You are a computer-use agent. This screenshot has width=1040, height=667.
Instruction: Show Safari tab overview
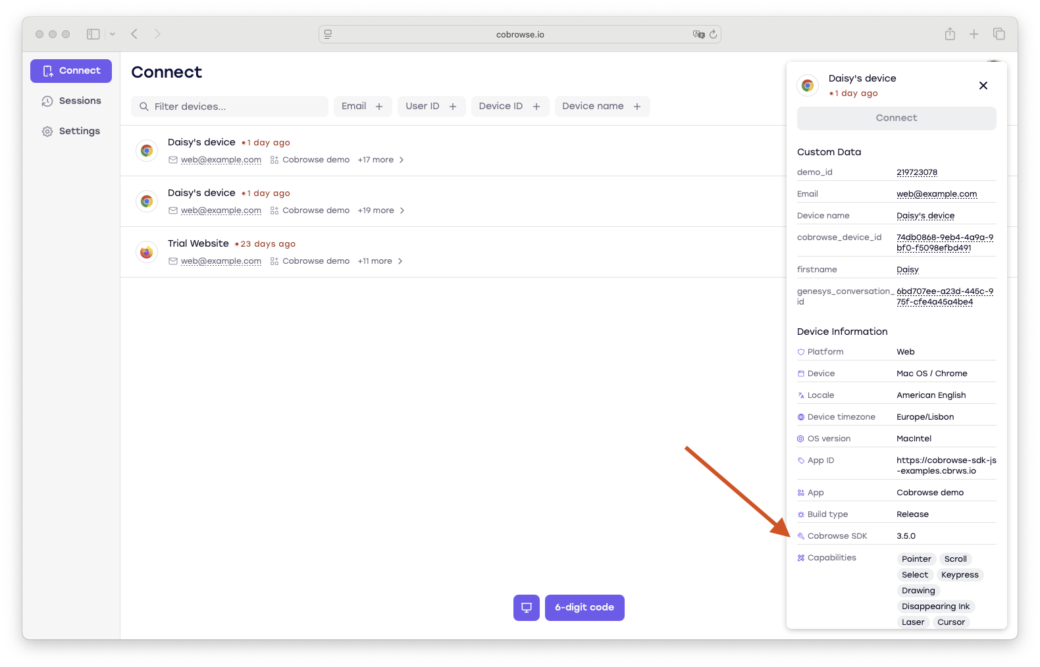999,34
